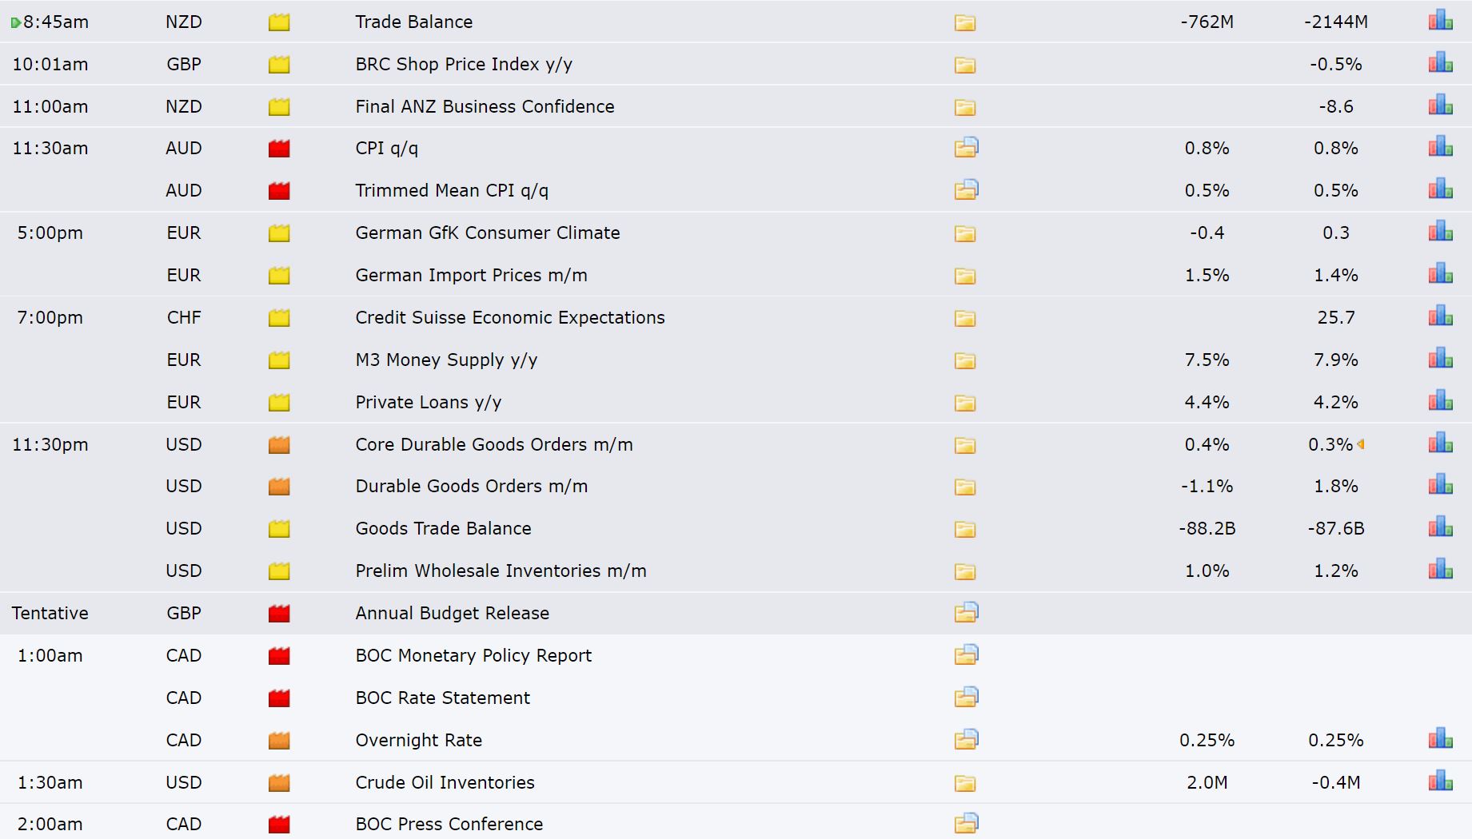Select the Final ANZ Business Confidence event
The height and width of the screenshot is (839, 1472).
[x=485, y=106]
